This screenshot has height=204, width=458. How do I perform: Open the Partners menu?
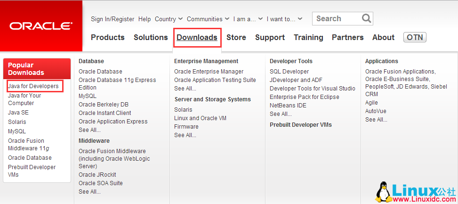click(347, 37)
